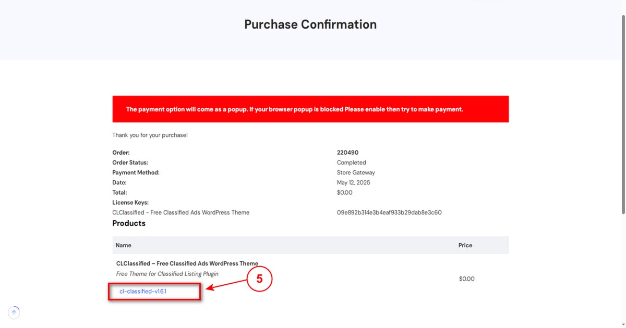
Task: Download the cl-classified-v1.6.1 file link
Action: pyautogui.click(x=143, y=292)
